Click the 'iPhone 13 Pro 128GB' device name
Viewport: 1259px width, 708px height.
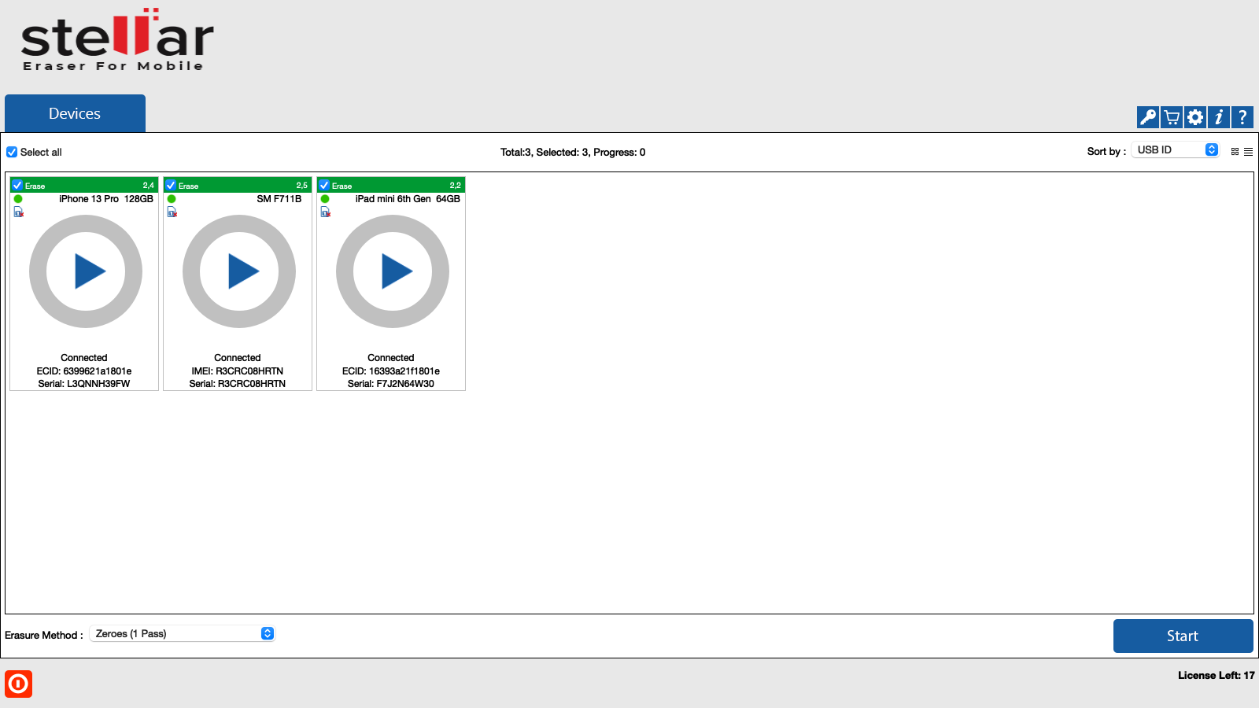[x=106, y=199]
